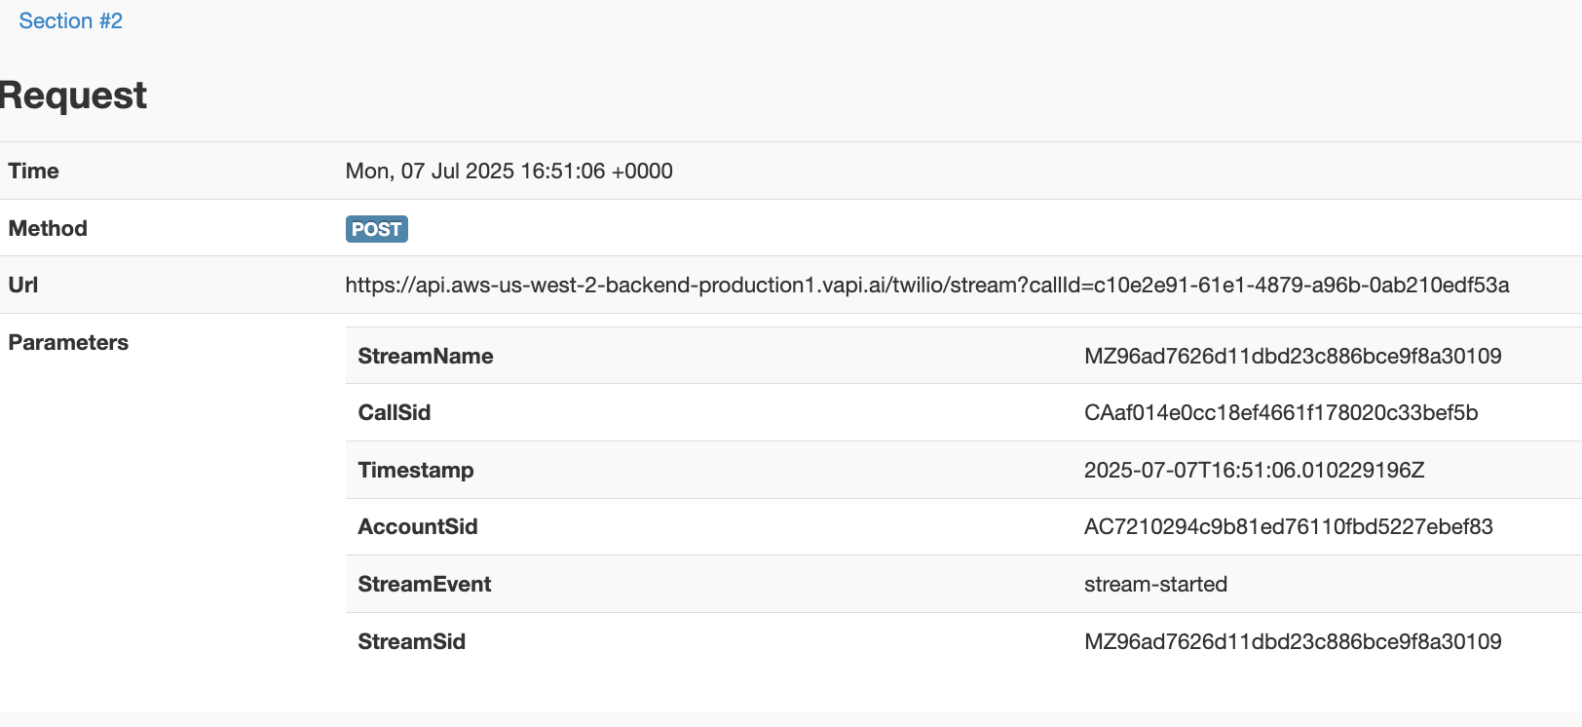Click the stream-started event value

click(x=1155, y=585)
